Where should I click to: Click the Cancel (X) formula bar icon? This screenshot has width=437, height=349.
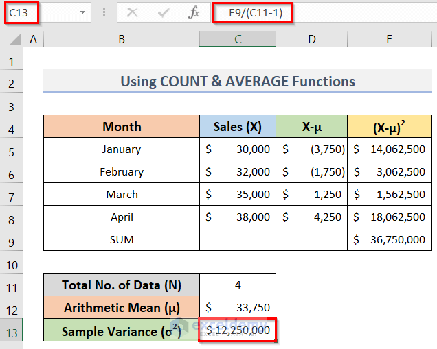pyautogui.click(x=133, y=12)
